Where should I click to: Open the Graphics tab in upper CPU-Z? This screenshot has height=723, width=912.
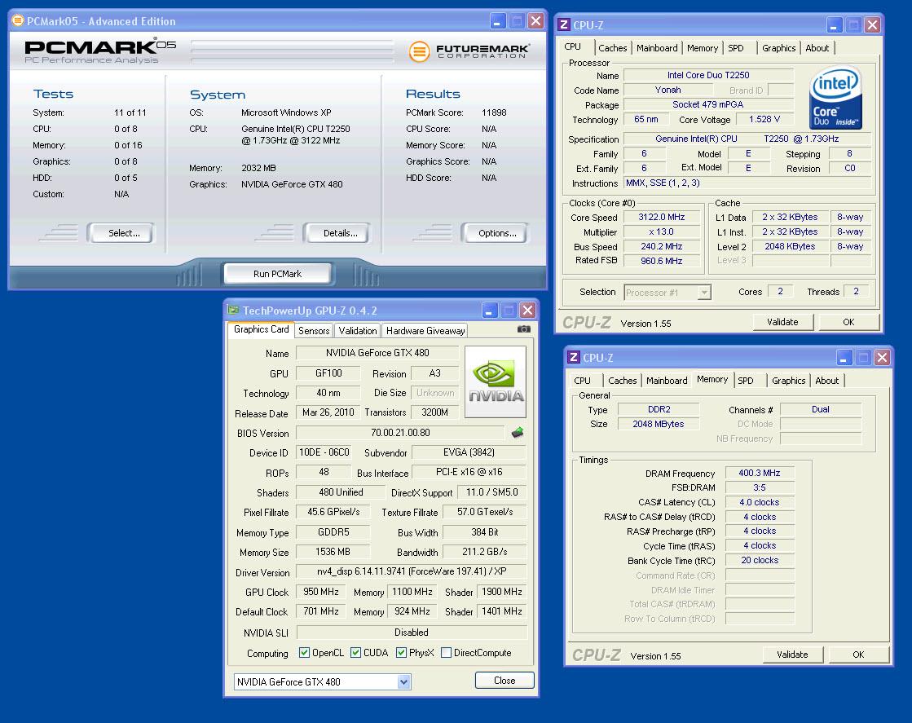click(x=779, y=48)
